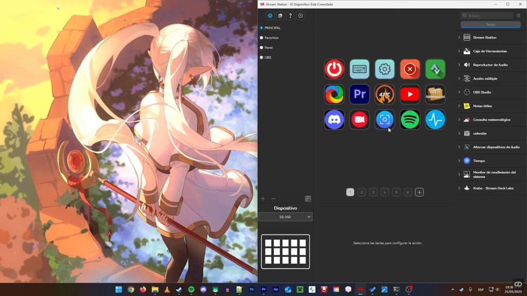Click the ESP language indicator
527x296 pixels.
pyautogui.click(x=481, y=289)
